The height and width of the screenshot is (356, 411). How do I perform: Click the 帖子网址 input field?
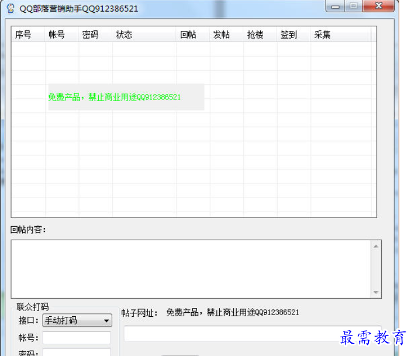253,333
